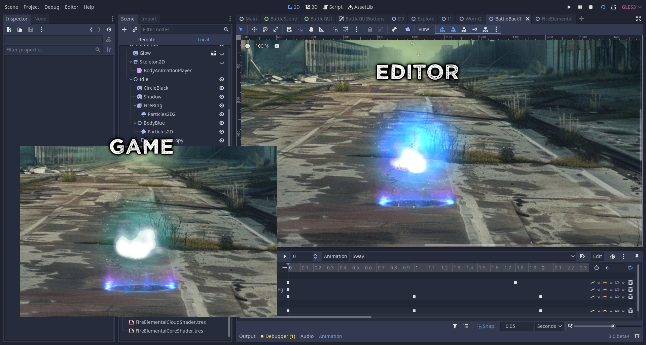Lock the selected node with padlock icon
Viewport: 646px width, 345px height.
click(370, 30)
